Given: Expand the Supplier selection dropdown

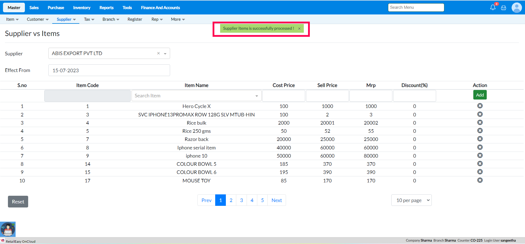Looking at the screenshot, I should pyautogui.click(x=165, y=54).
